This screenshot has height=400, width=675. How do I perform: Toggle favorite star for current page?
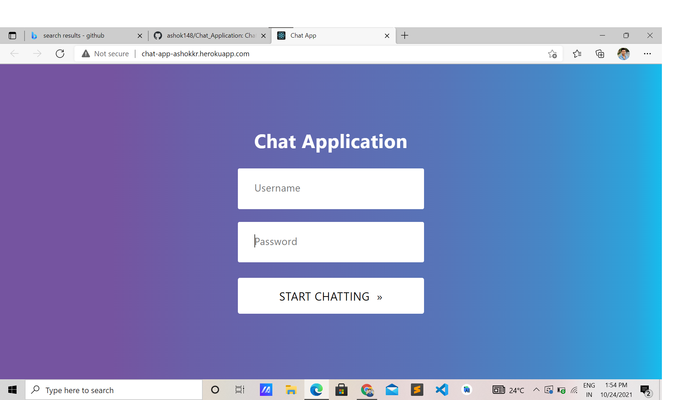(x=552, y=54)
